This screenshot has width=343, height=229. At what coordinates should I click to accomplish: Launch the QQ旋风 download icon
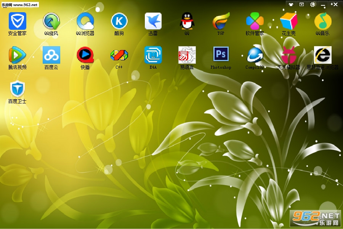[51, 21]
